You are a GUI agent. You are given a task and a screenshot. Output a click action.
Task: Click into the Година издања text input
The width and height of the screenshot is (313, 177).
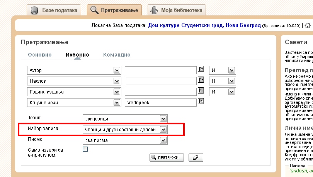point(161,92)
